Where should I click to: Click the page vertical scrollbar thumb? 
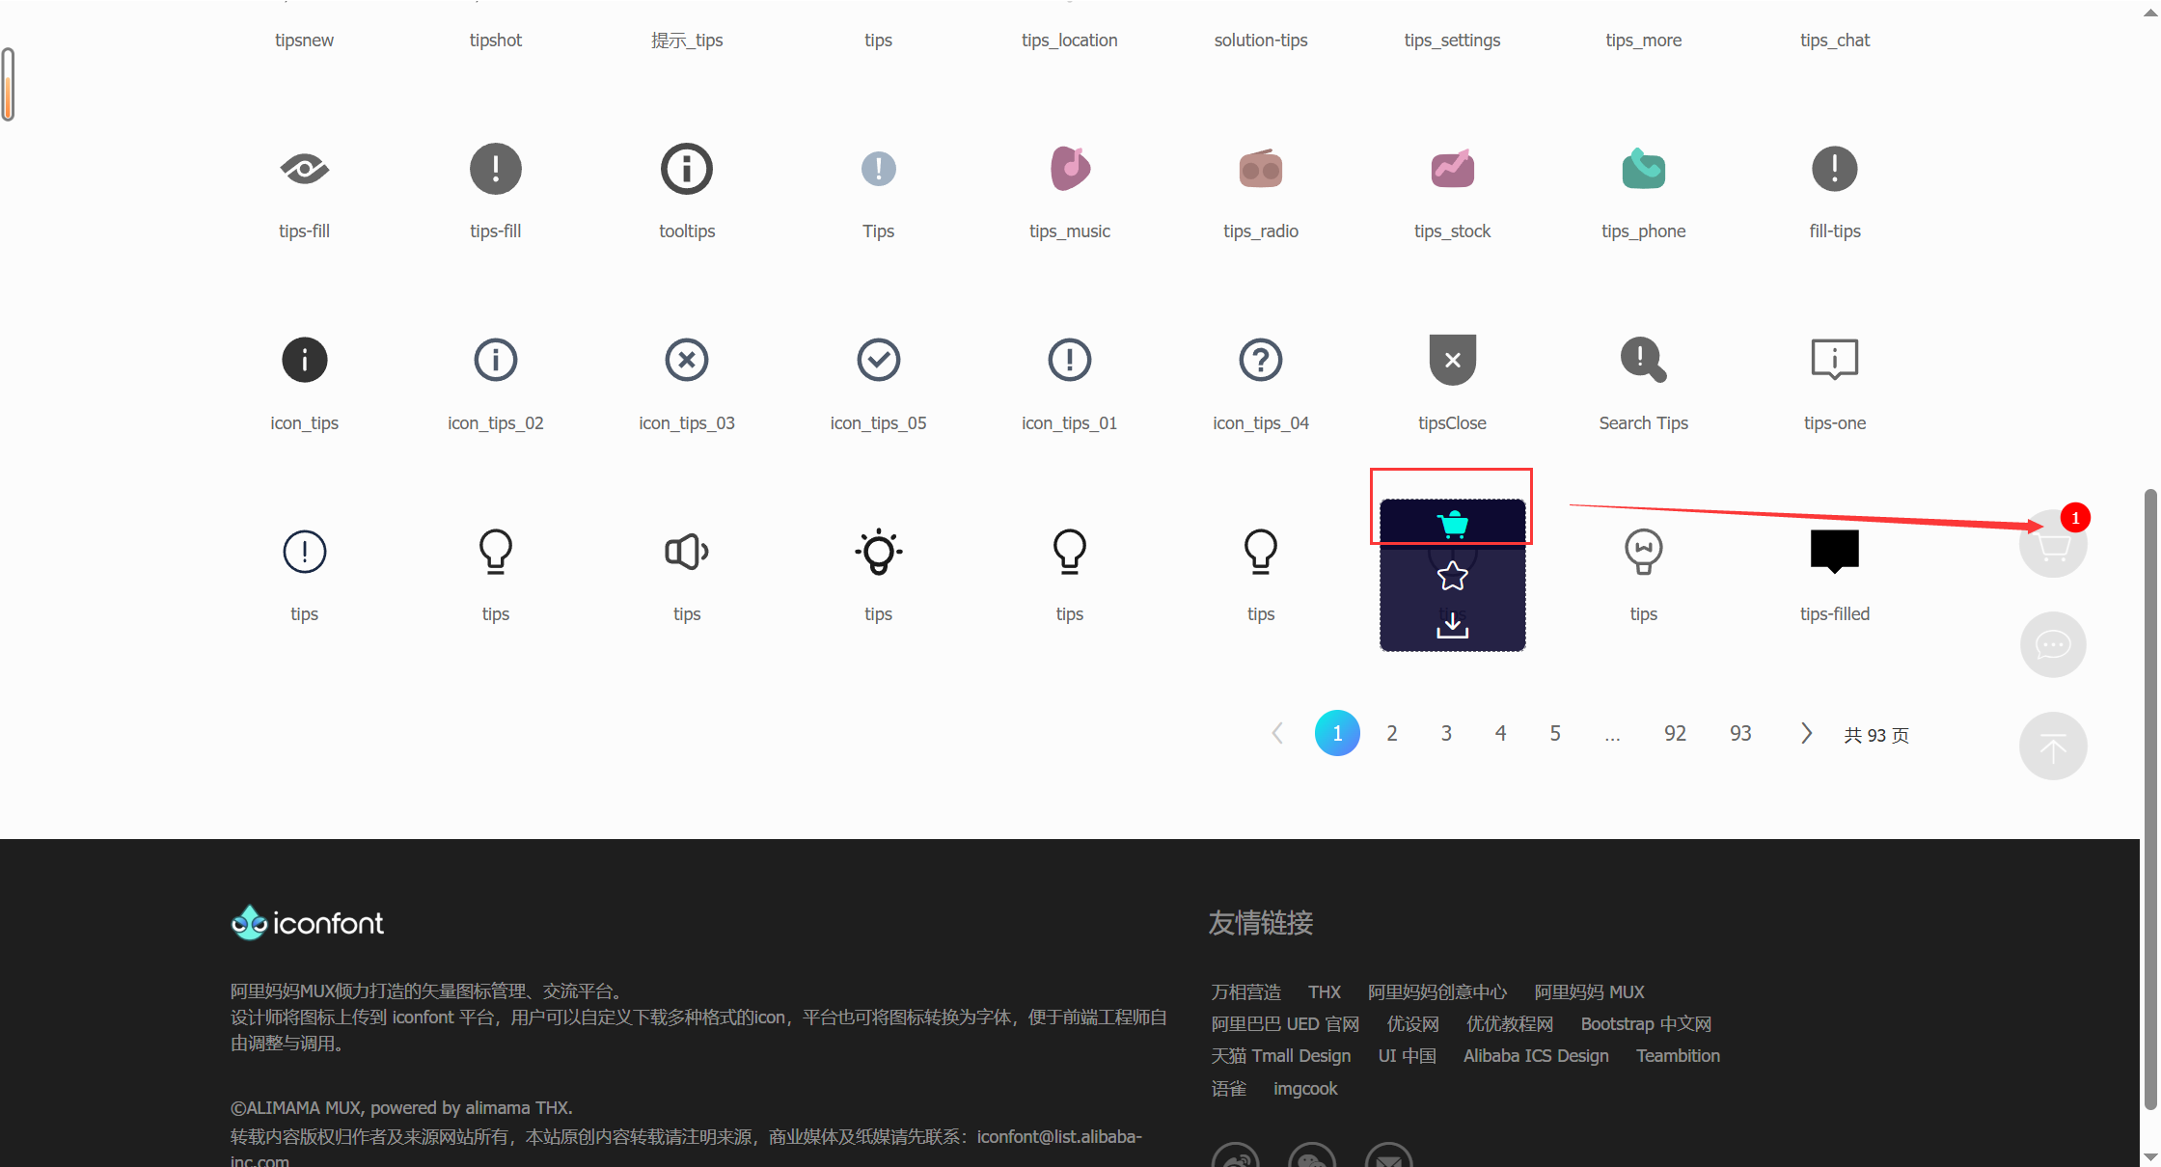[x=2149, y=801]
